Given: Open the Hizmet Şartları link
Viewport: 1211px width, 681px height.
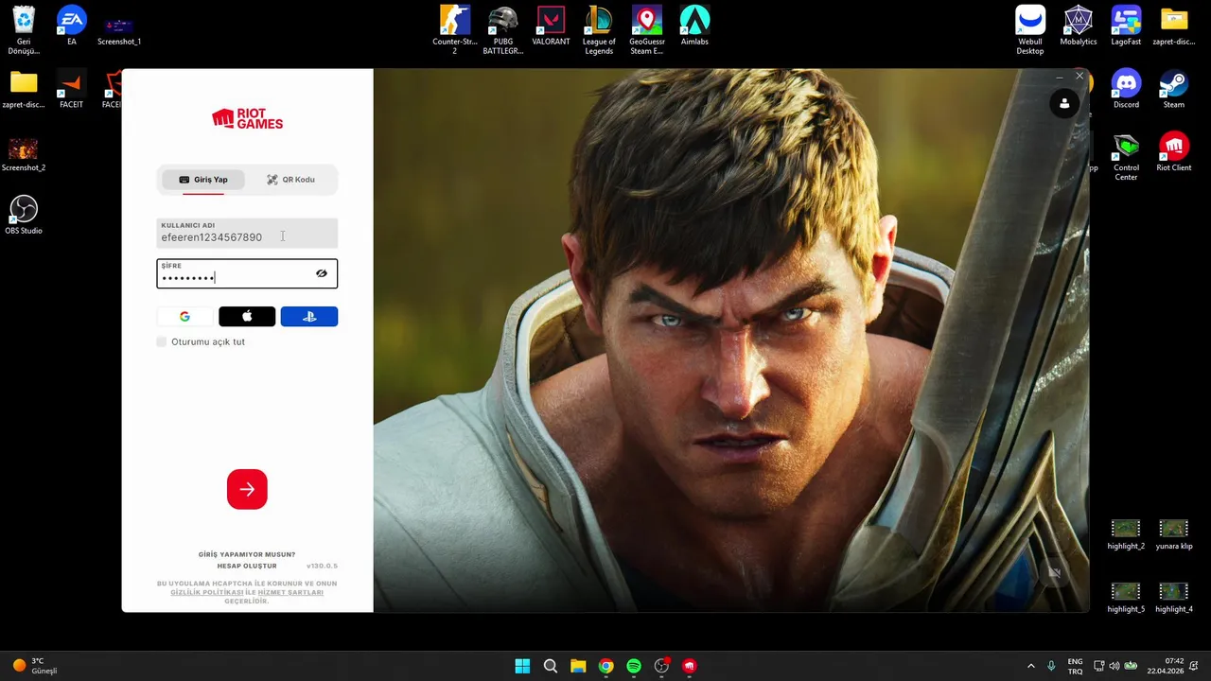Looking at the screenshot, I should pos(290,592).
